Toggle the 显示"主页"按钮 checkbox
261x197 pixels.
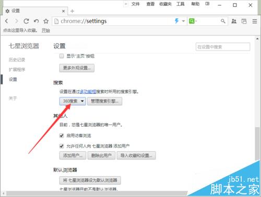[62, 56]
